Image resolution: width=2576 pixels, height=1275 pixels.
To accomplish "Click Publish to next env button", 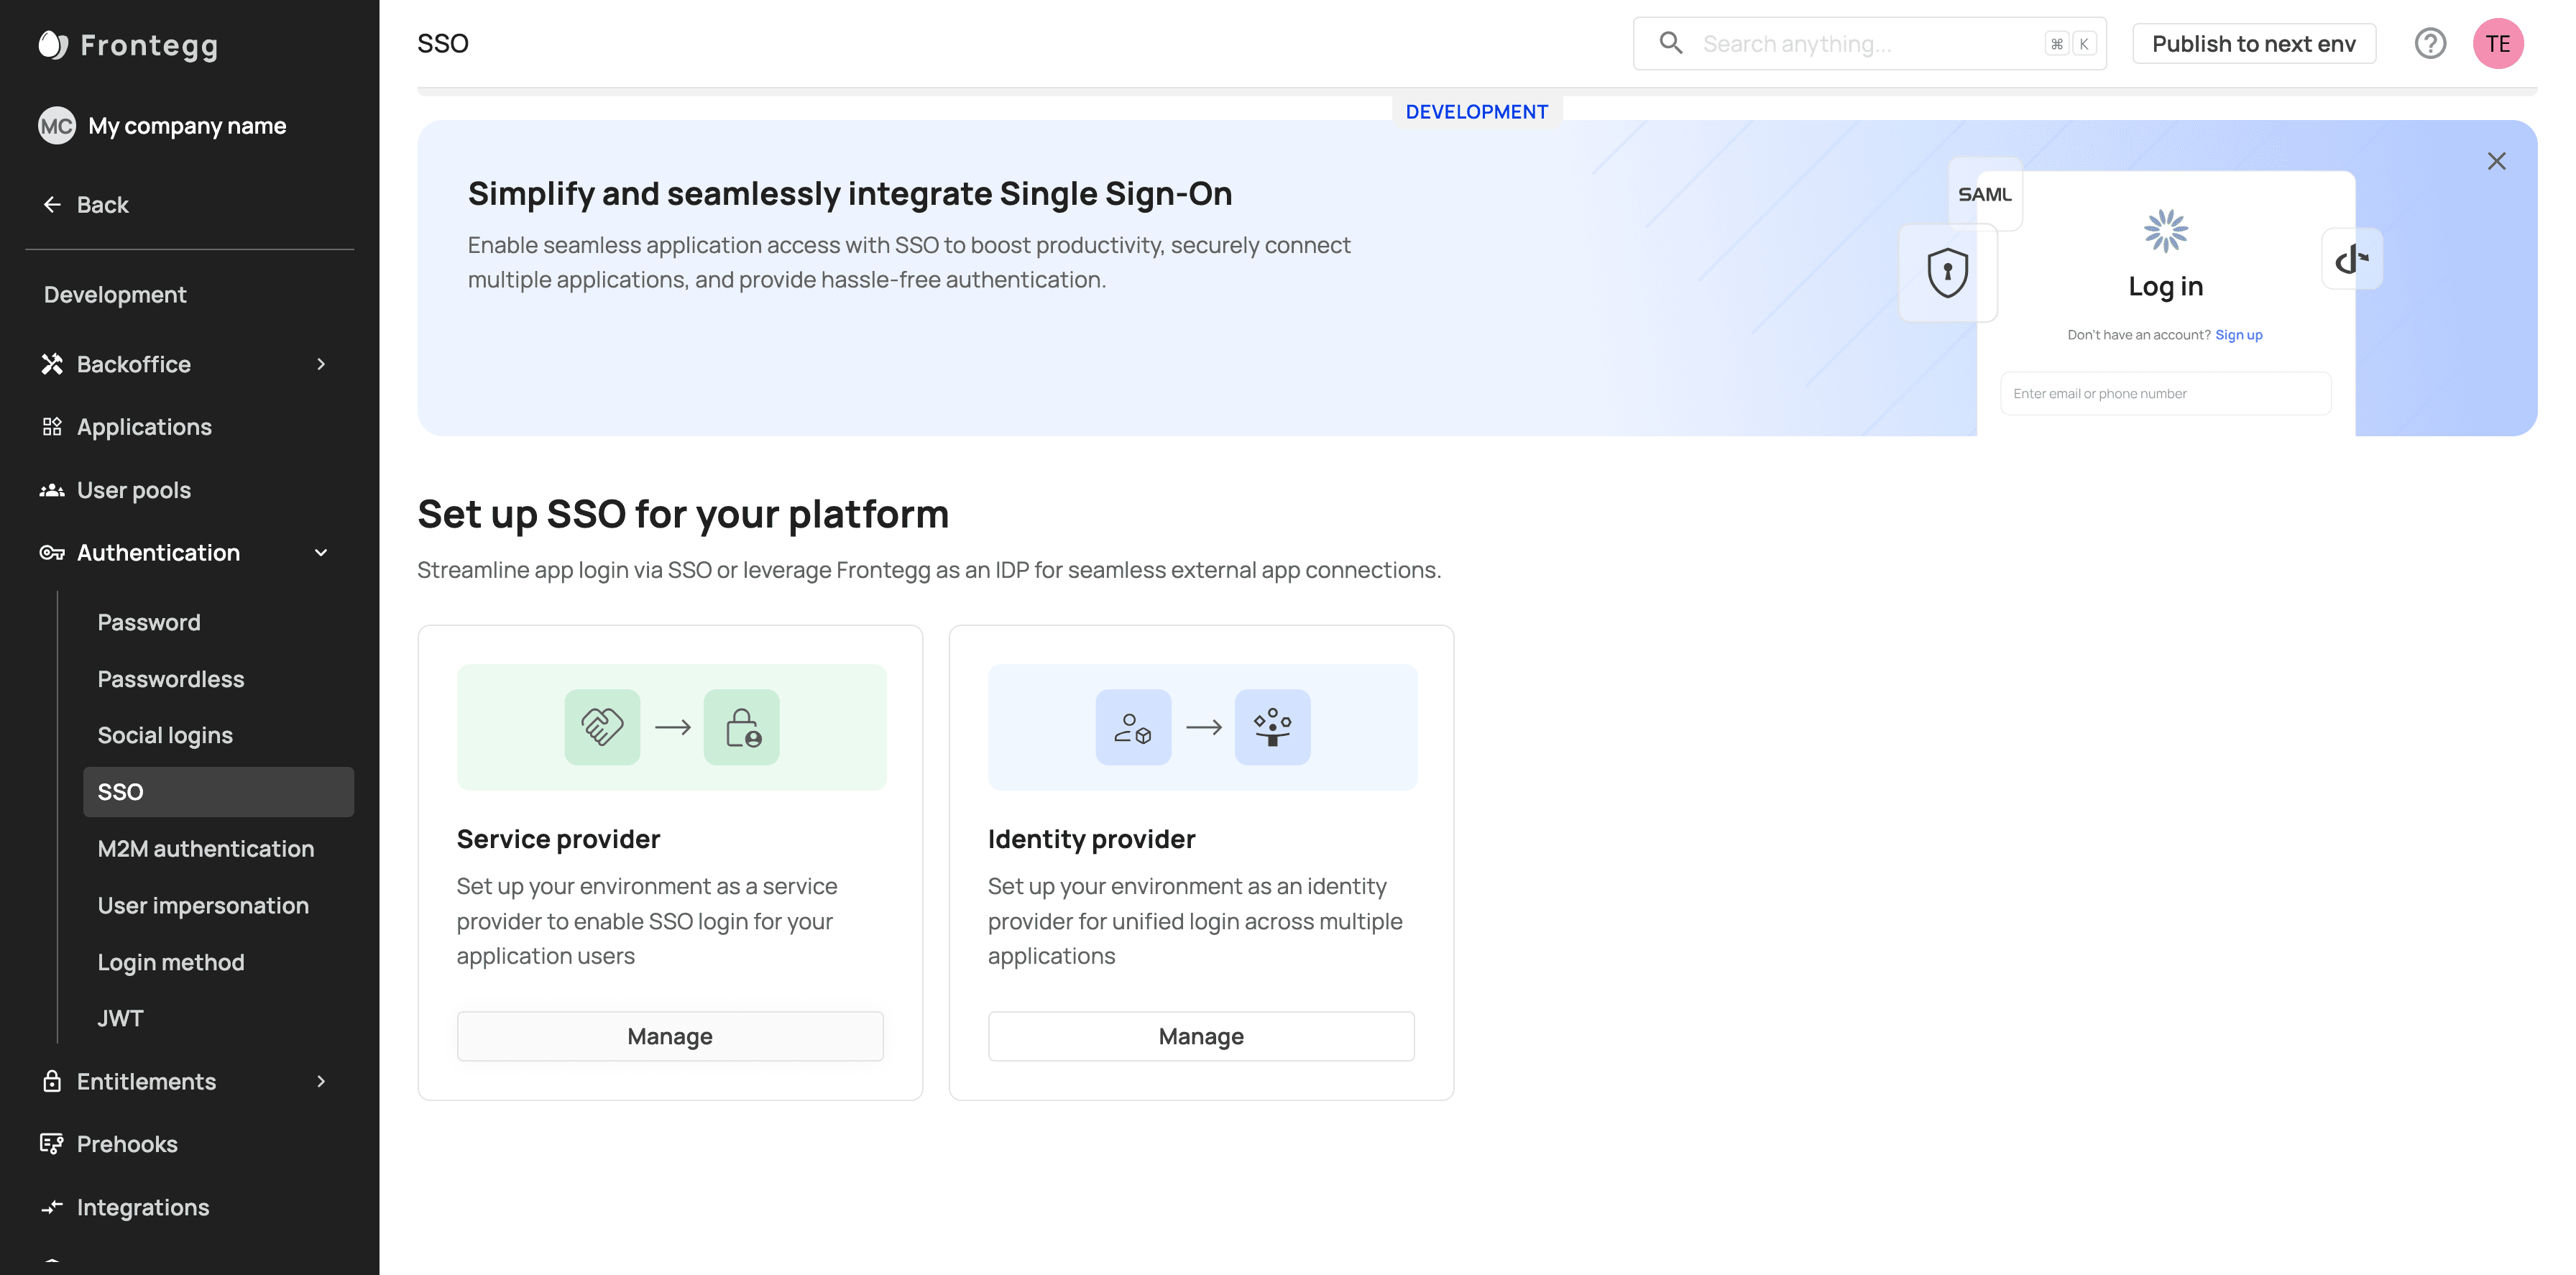I will click(x=2254, y=44).
